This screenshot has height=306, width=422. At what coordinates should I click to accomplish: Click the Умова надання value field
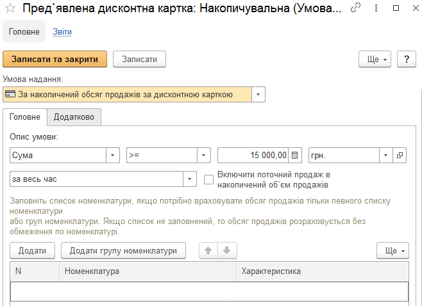(127, 95)
